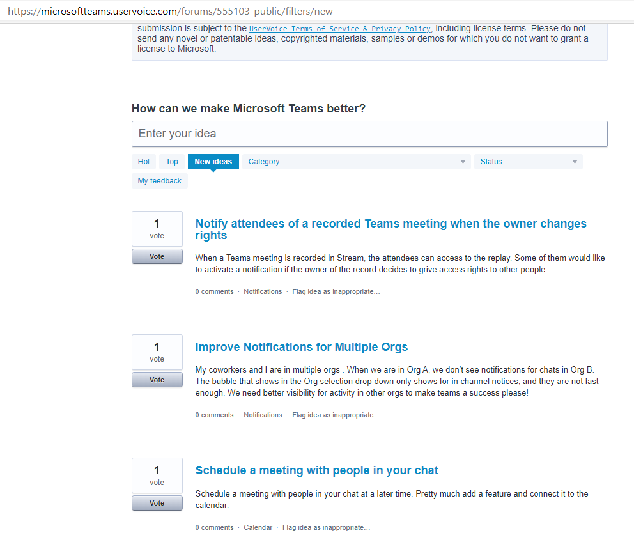Open Notifications category under Notify attendees idea
Viewport: 634px width, 549px height.
click(263, 291)
